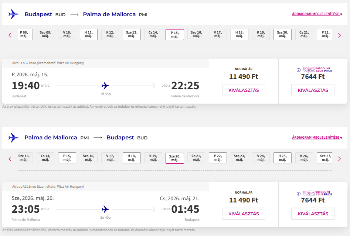Choose the normal price 11 490 Ft outbound Kiválasztás
The width and height of the screenshot is (350, 236).
pyautogui.click(x=244, y=90)
